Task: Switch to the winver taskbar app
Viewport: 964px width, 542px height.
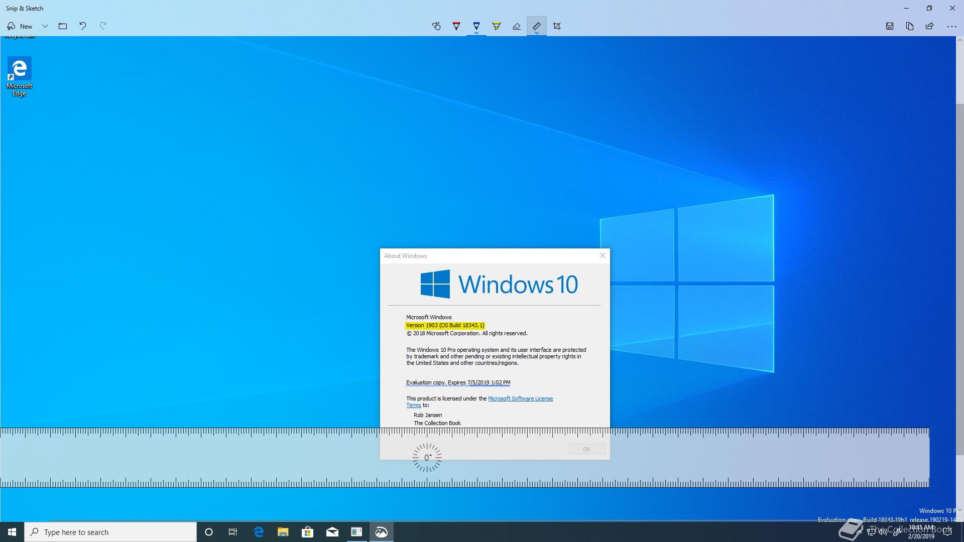Action: pos(356,532)
